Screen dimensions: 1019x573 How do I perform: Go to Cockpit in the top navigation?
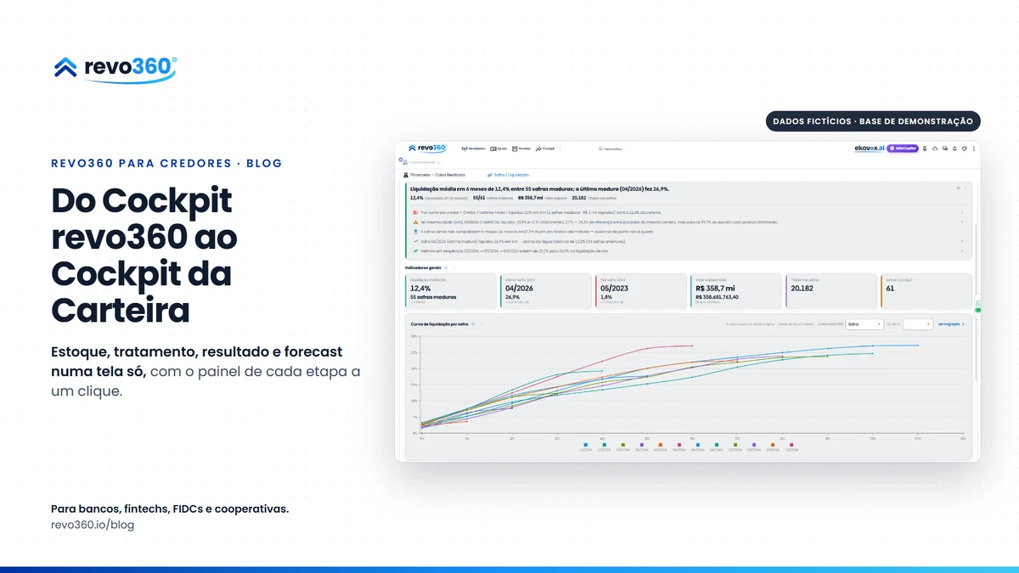coord(545,149)
